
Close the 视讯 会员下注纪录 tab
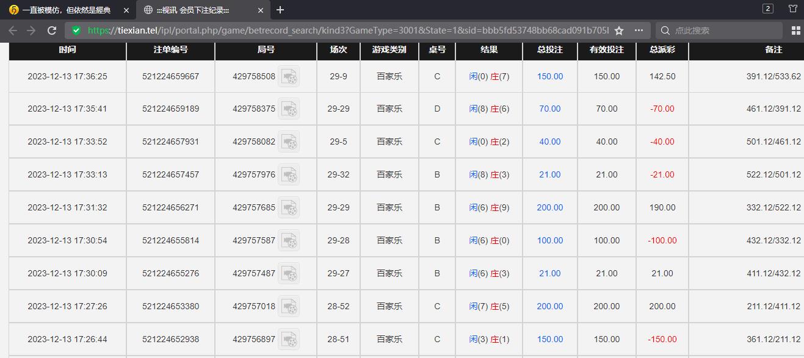[x=261, y=10]
